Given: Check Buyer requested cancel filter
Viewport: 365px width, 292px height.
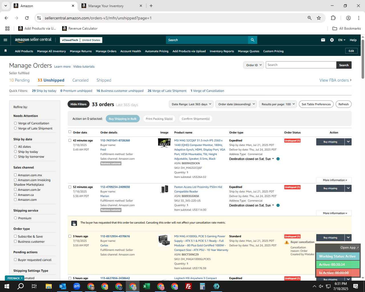Looking at the screenshot, I should pyautogui.click(x=15, y=260).
